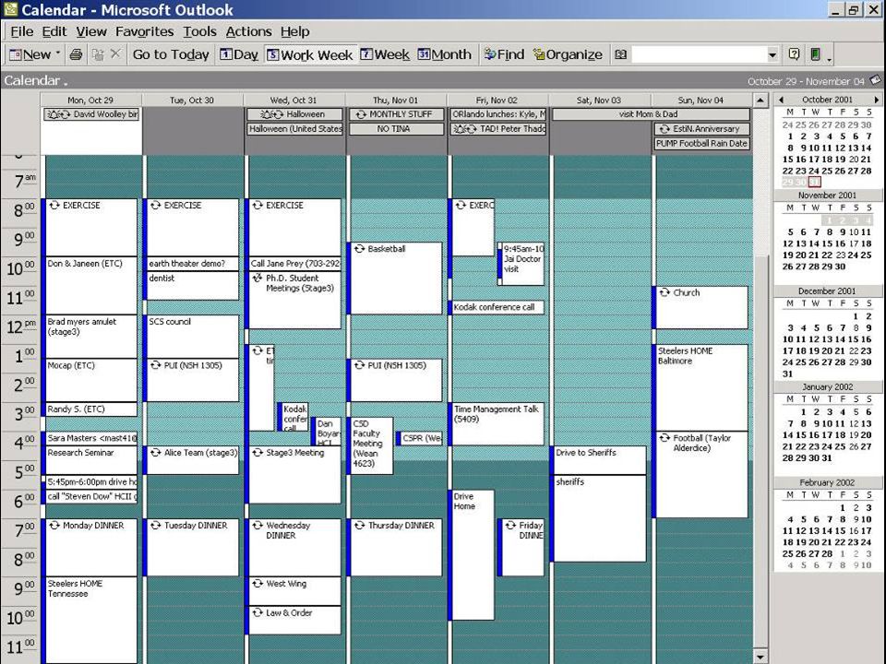886x664 pixels.
Task: Open the Find a Contact dropdown arrow
Action: click(x=772, y=54)
